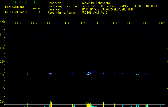Click the 0420 time marker

(162, 23)
